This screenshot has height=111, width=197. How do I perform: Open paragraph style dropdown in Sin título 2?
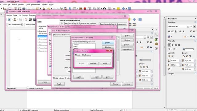coord(22,25)
